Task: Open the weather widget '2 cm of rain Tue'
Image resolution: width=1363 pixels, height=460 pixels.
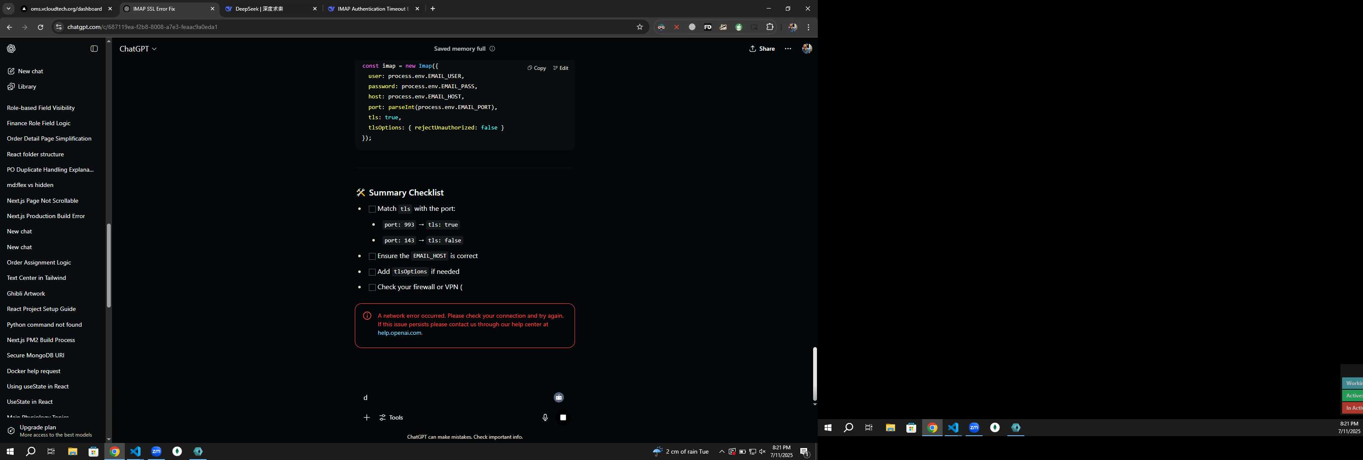Action: 681,451
